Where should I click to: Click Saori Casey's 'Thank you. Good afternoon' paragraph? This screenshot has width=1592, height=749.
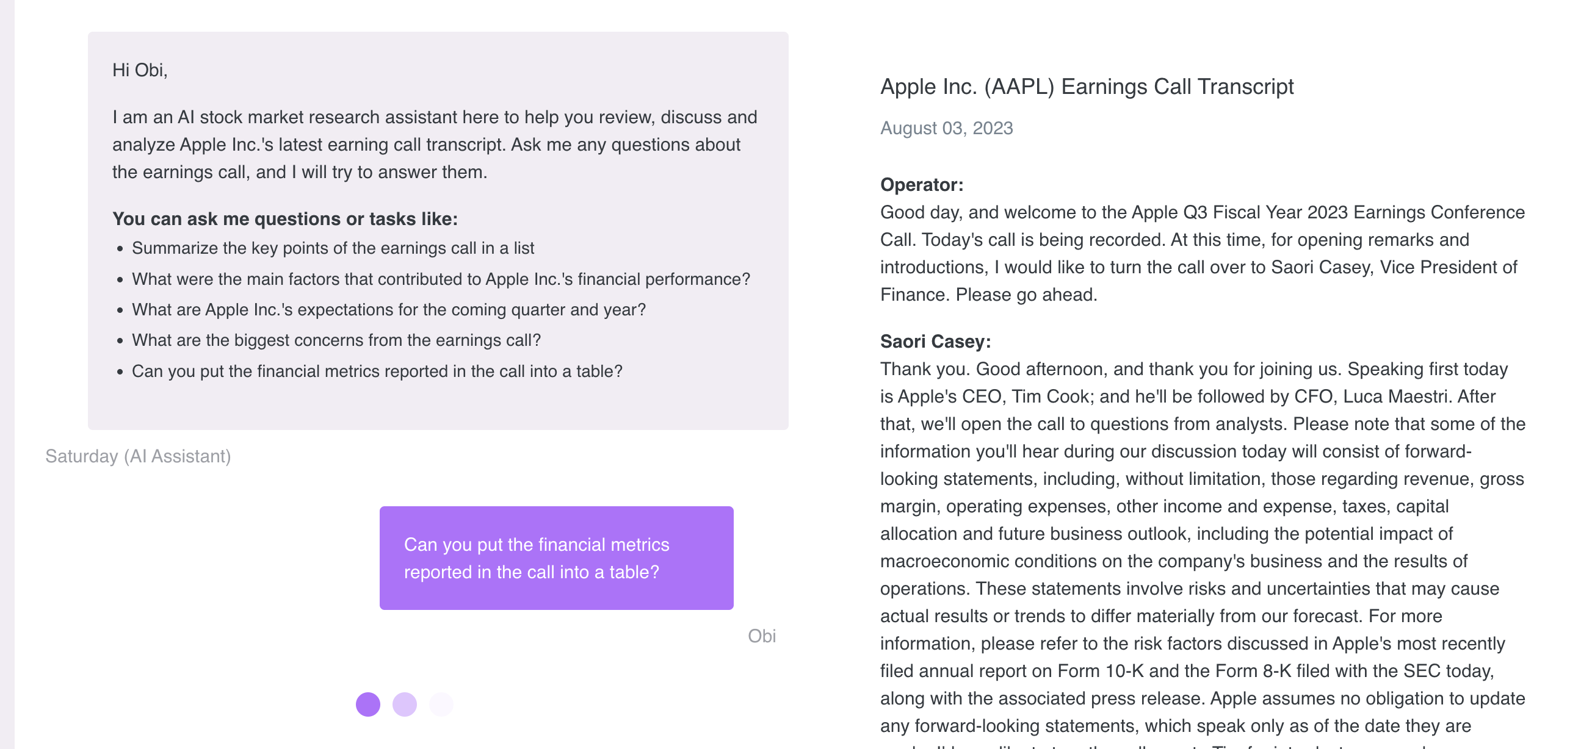1201,547
